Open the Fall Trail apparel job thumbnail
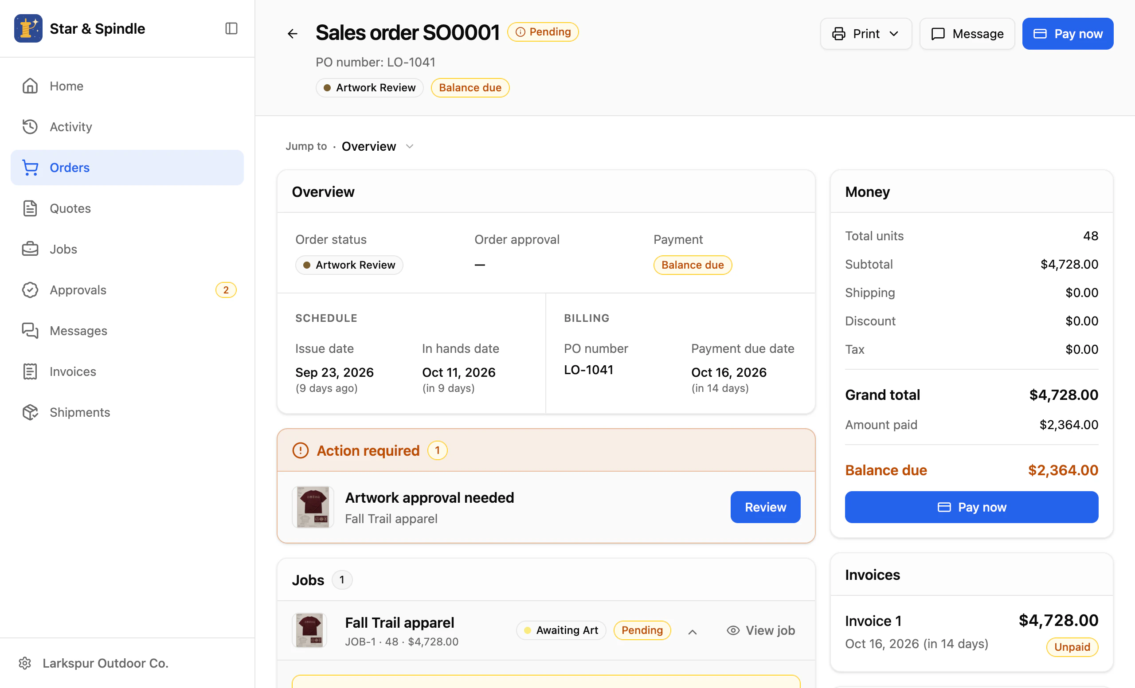The image size is (1135, 688). tap(309, 630)
